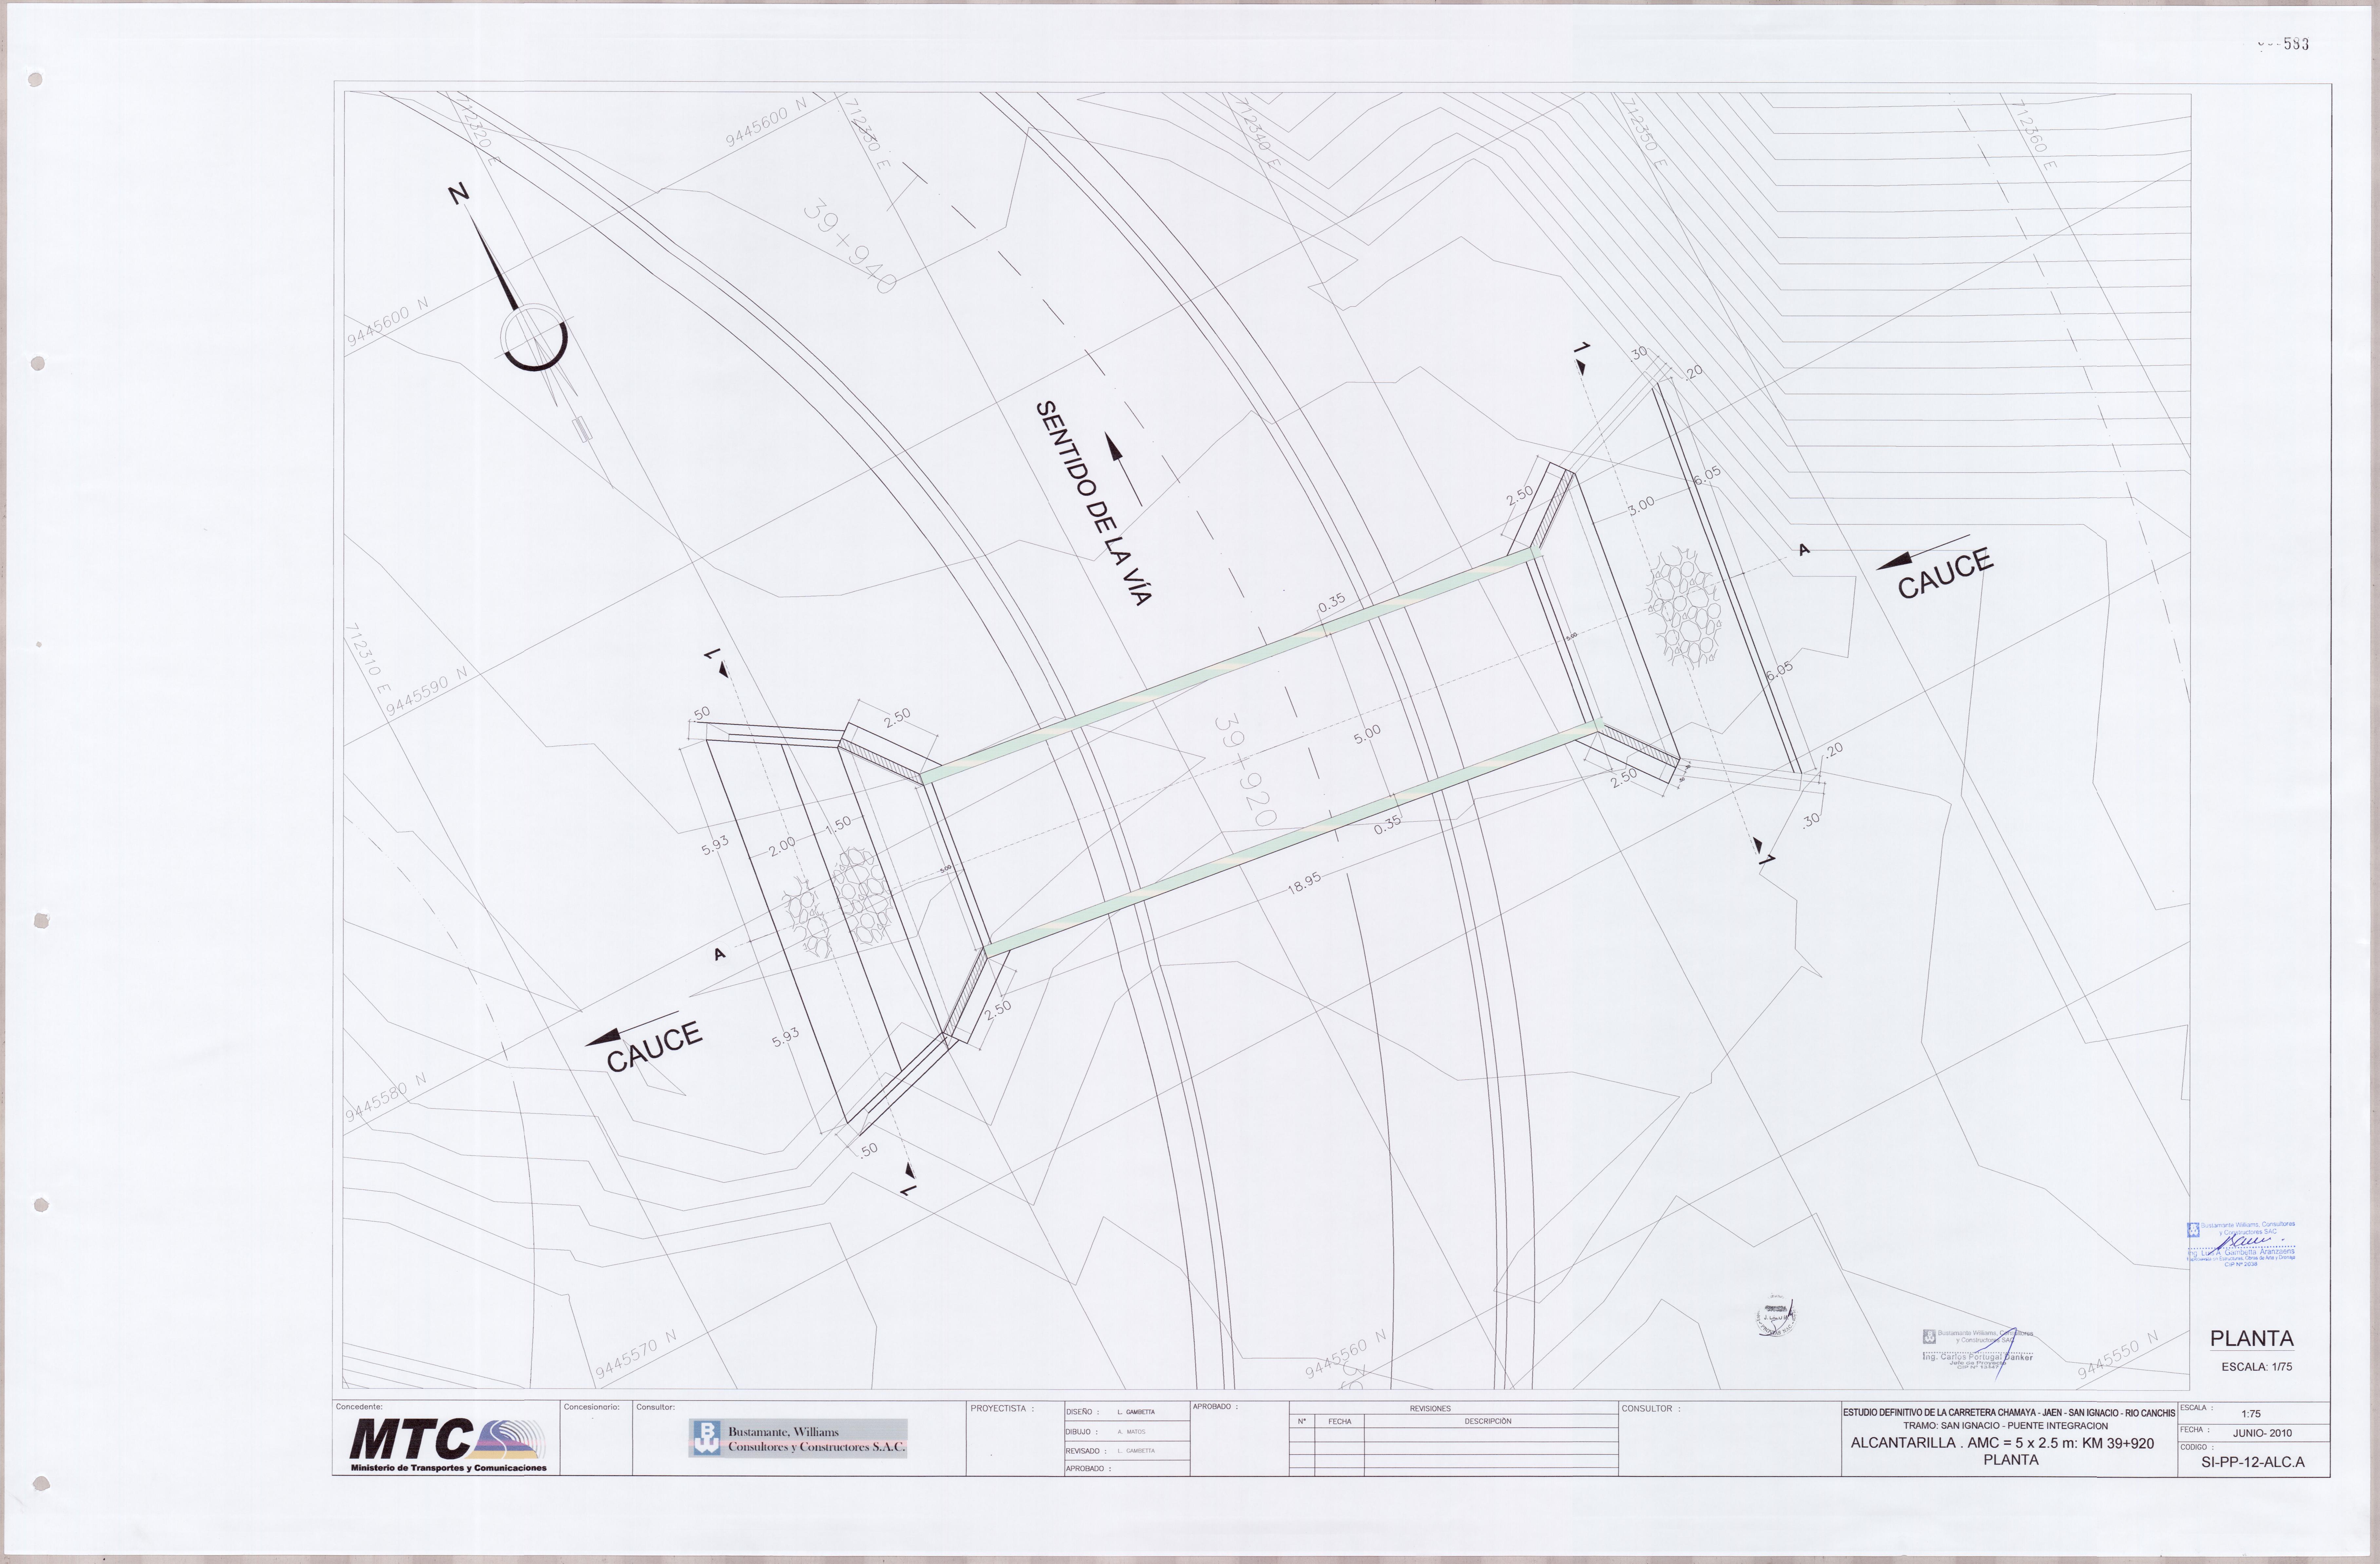2380x1564 pixels.
Task: Click the DESCRIPCIÓN column header
Action: tap(1488, 1421)
